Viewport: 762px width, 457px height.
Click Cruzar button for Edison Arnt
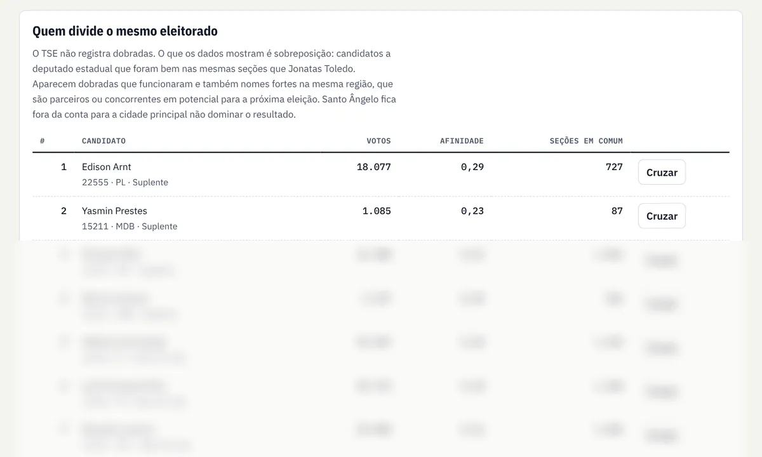pos(662,172)
